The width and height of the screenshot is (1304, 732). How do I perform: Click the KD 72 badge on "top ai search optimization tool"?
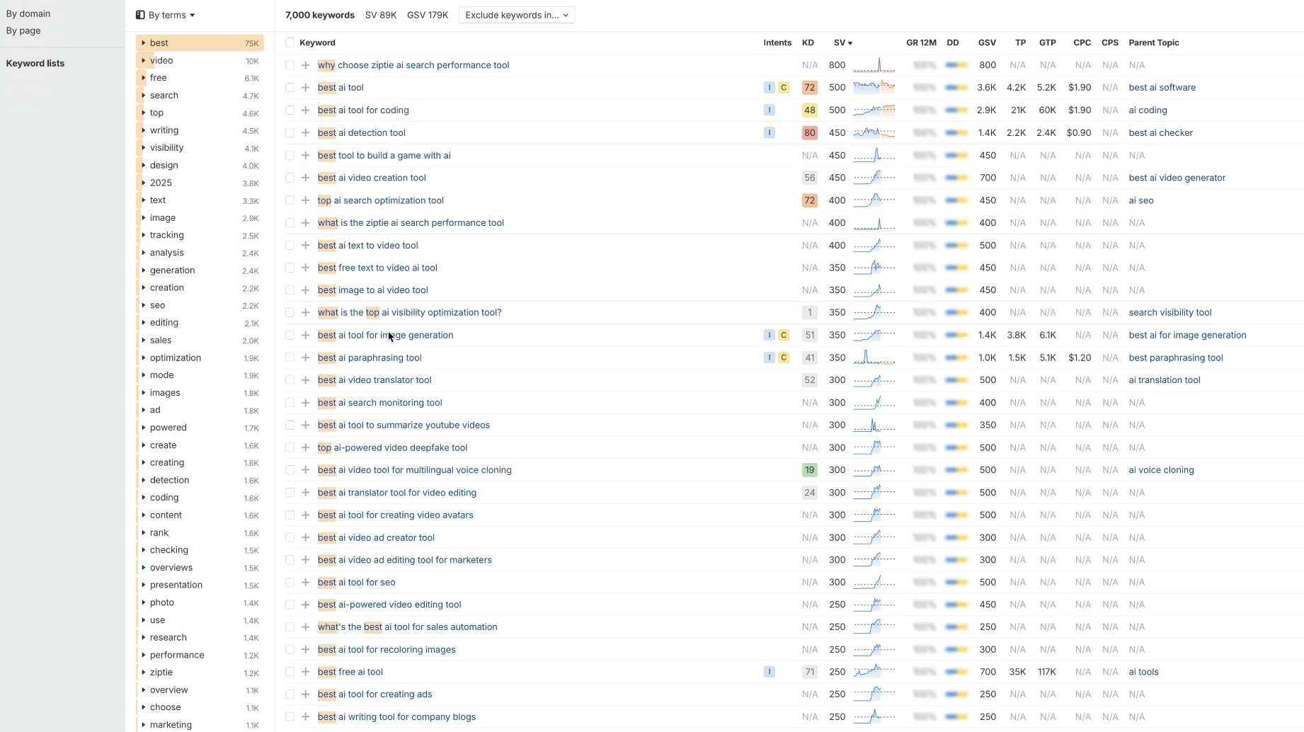point(808,200)
